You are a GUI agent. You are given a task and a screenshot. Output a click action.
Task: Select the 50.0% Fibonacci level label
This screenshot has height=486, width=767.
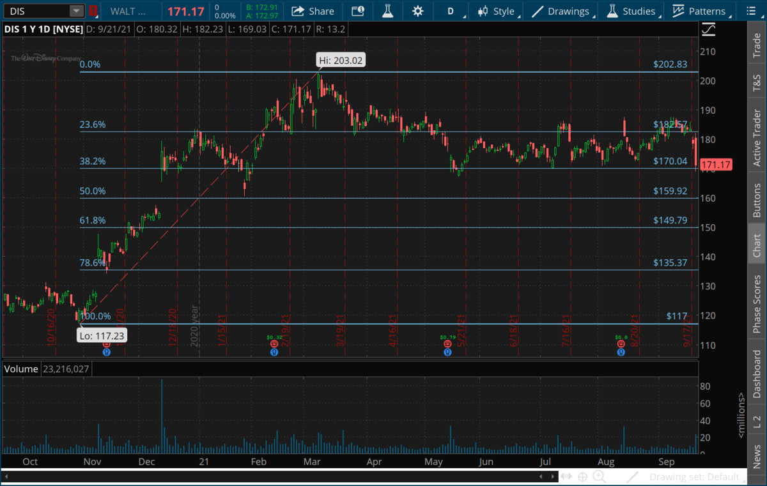[x=93, y=191]
